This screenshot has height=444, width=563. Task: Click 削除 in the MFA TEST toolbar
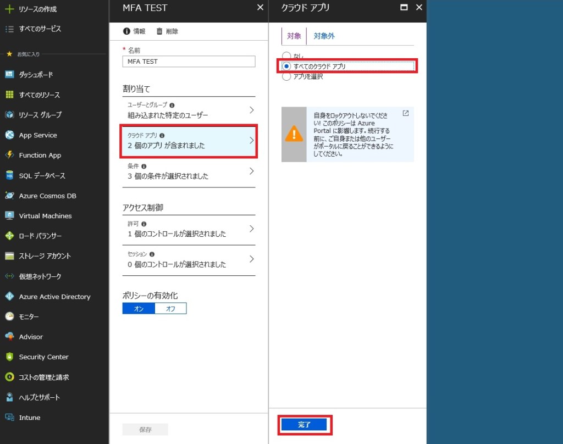click(167, 31)
